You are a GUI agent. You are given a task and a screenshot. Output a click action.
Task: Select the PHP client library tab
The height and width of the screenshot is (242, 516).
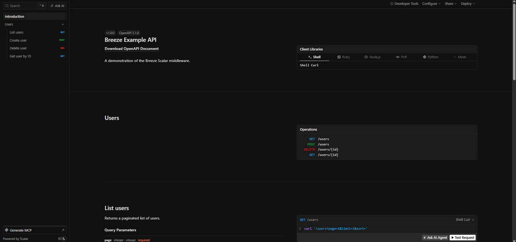click(401, 57)
